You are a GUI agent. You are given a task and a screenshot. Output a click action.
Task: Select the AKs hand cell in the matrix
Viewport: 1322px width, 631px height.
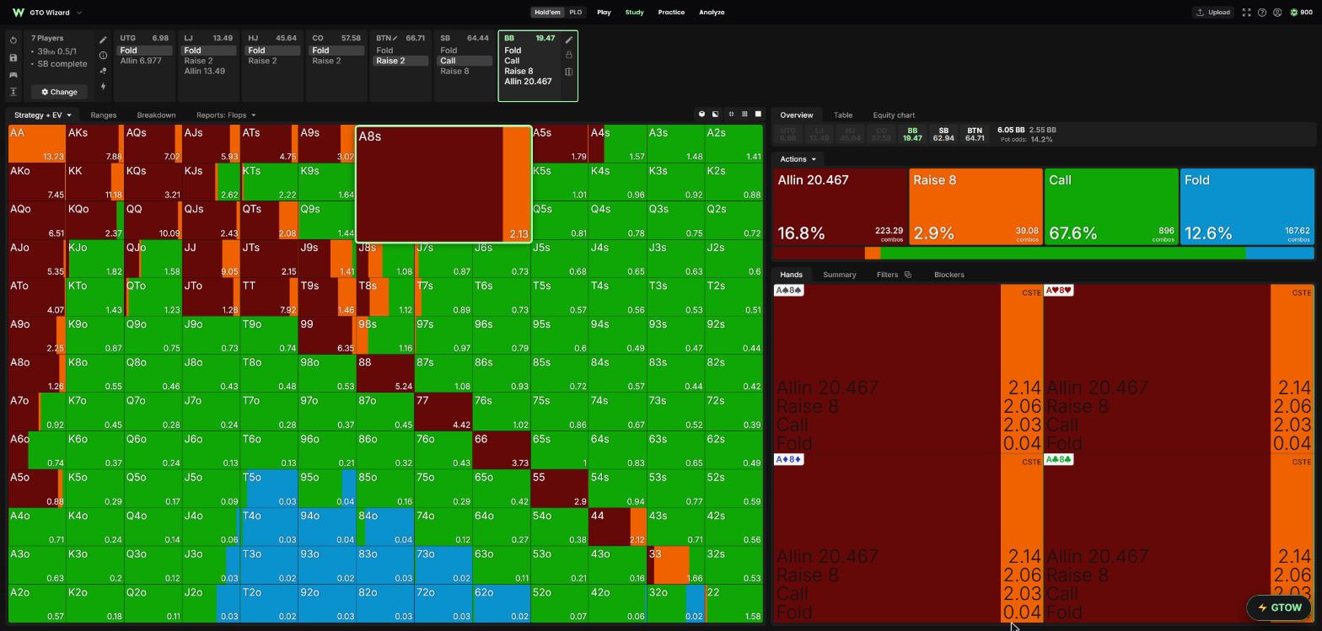tap(95, 144)
